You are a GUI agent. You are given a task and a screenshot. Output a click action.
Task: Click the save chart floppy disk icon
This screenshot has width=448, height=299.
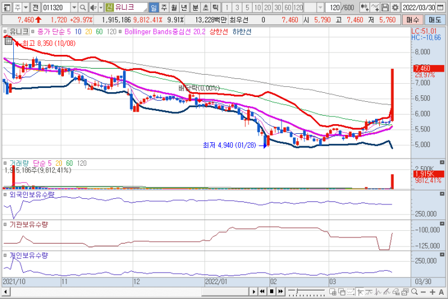[385, 7]
